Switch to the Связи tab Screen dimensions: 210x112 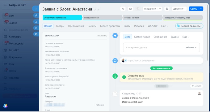click(x=127, y=26)
